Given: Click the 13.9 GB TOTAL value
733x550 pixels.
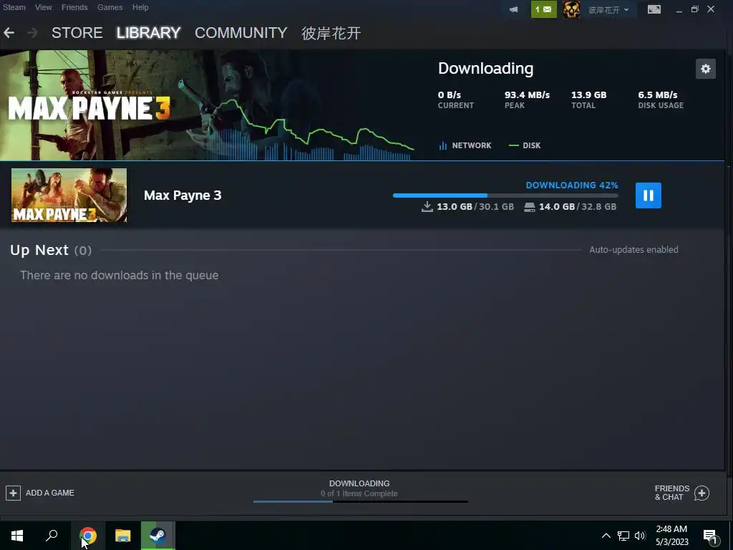Looking at the screenshot, I should tap(588, 95).
